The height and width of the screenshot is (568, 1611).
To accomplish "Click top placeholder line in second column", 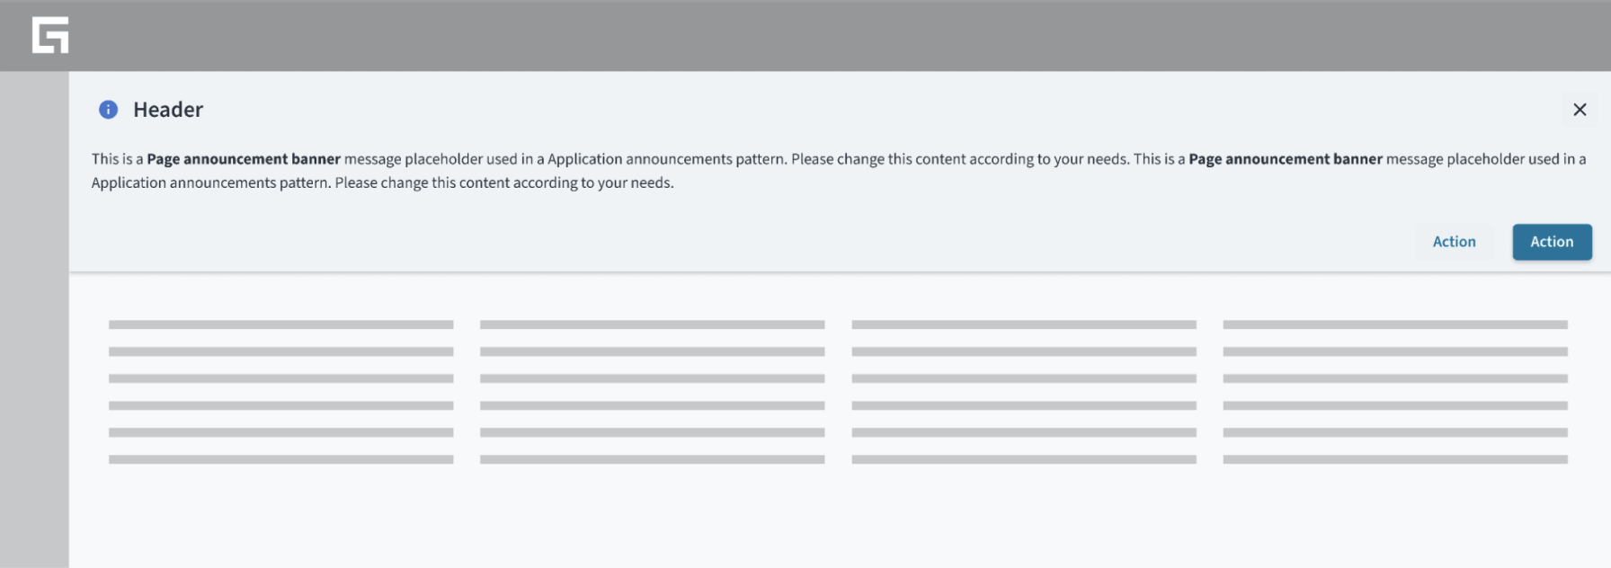I will 652,324.
